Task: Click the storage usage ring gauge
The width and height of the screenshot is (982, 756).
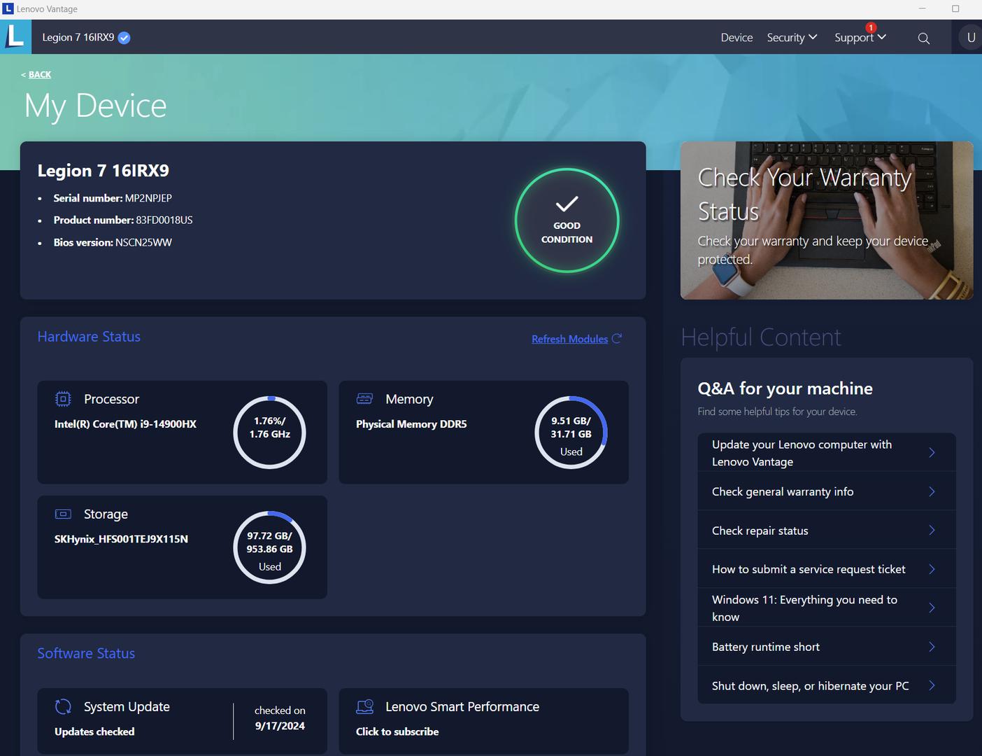Action: pos(269,548)
